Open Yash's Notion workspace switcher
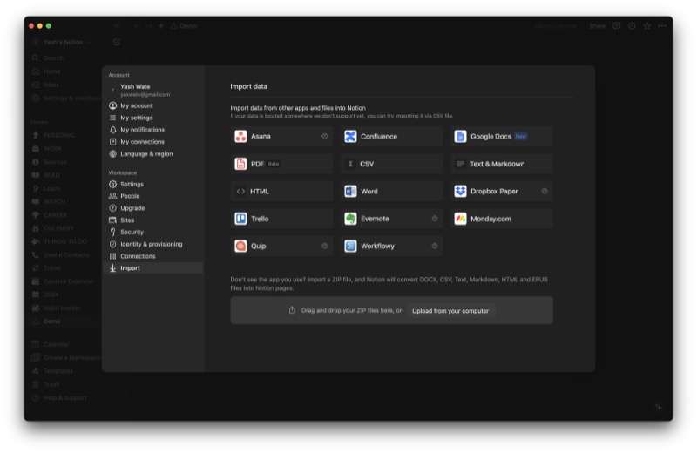Image resolution: width=697 pixels, height=453 pixels. tap(61, 42)
